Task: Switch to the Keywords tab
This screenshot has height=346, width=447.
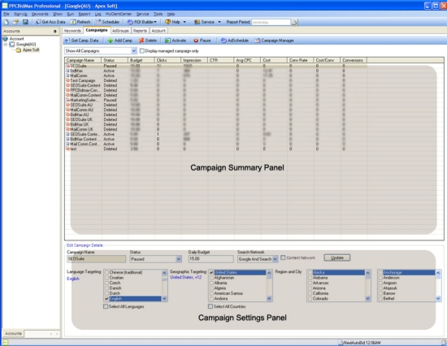Action: pyautogui.click(x=72, y=31)
